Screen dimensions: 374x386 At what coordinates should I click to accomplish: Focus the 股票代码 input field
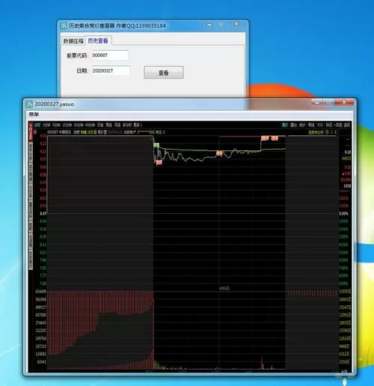pos(110,55)
